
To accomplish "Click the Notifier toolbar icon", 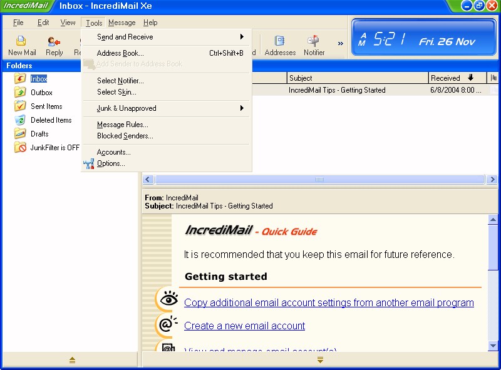I will click(x=314, y=45).
